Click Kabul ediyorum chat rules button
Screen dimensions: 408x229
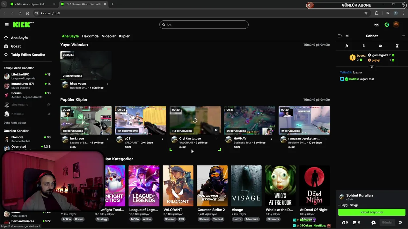[372, 212]
